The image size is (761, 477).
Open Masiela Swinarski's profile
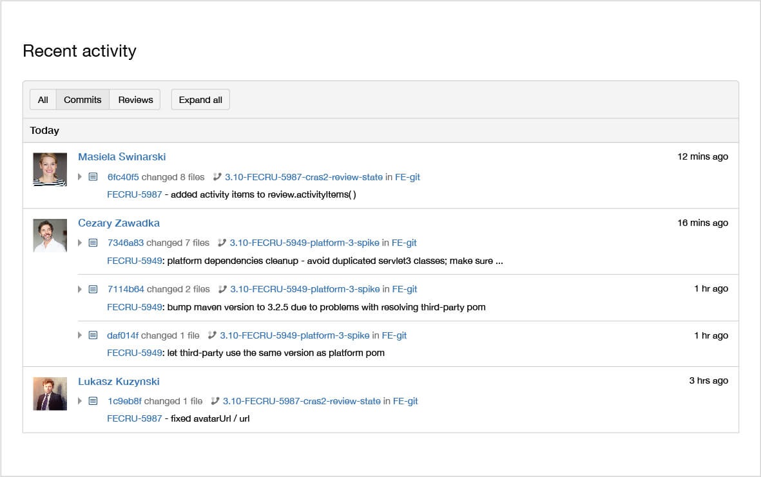(x=121, y=156)
